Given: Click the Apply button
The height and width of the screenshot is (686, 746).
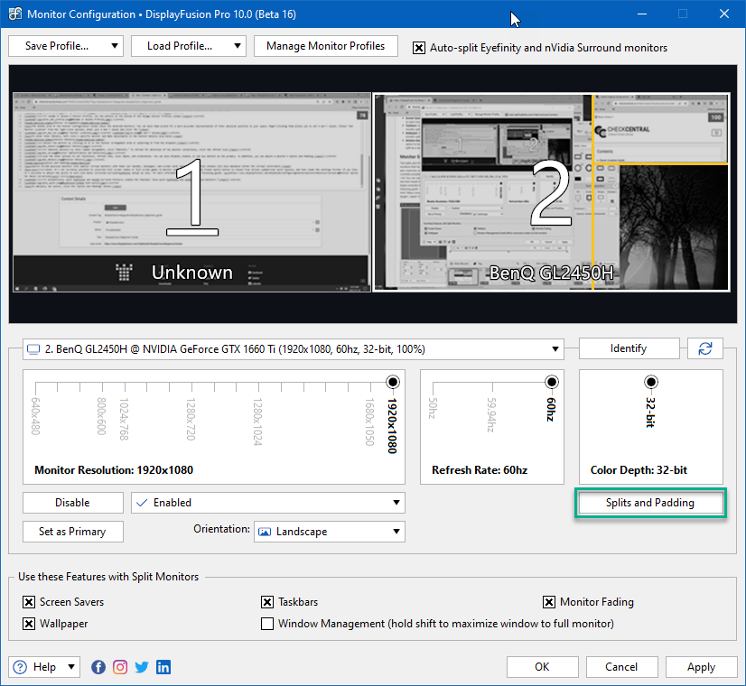Looking at the screenshot, I should (x=701, y=667).
